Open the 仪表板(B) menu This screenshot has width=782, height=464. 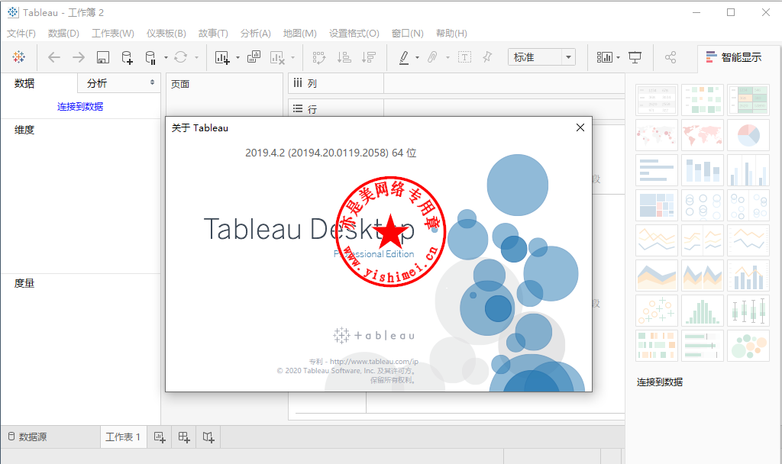point(166,34)
